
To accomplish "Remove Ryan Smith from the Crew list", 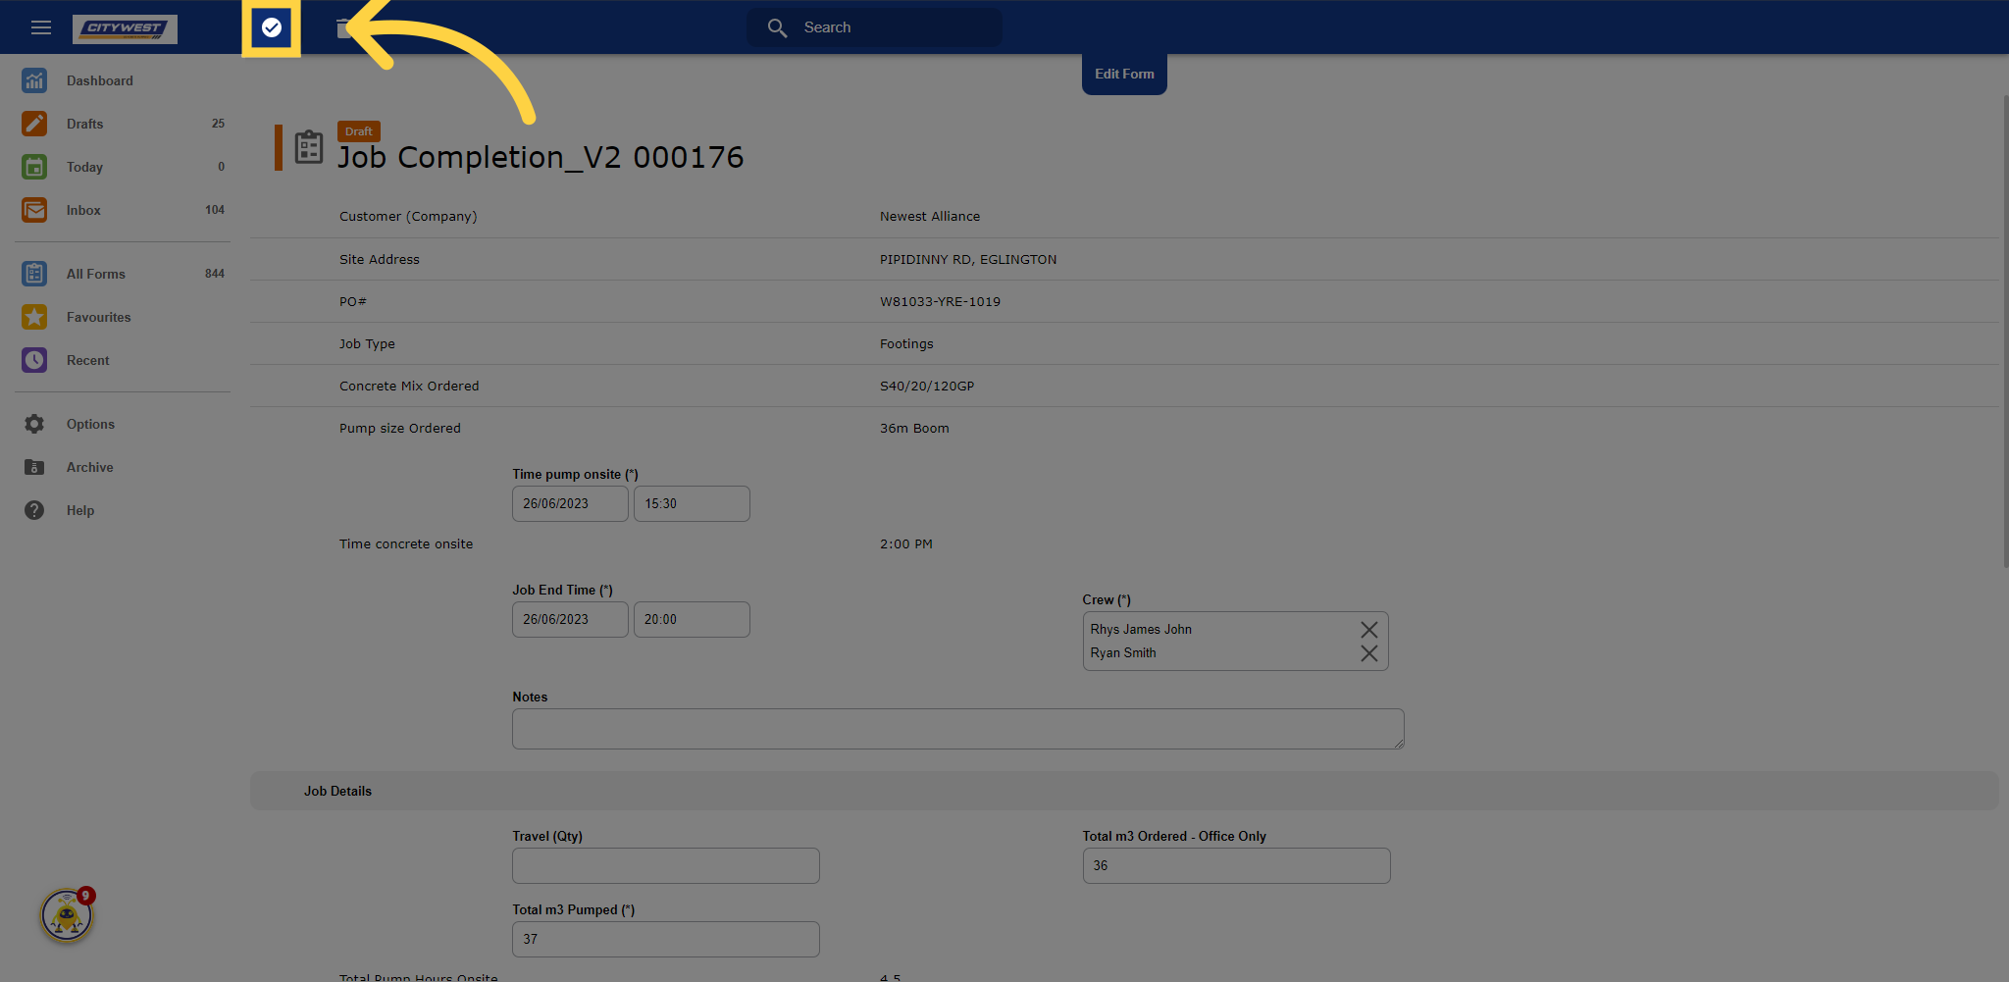I will pyautogui.click(x=1369, y=652).
